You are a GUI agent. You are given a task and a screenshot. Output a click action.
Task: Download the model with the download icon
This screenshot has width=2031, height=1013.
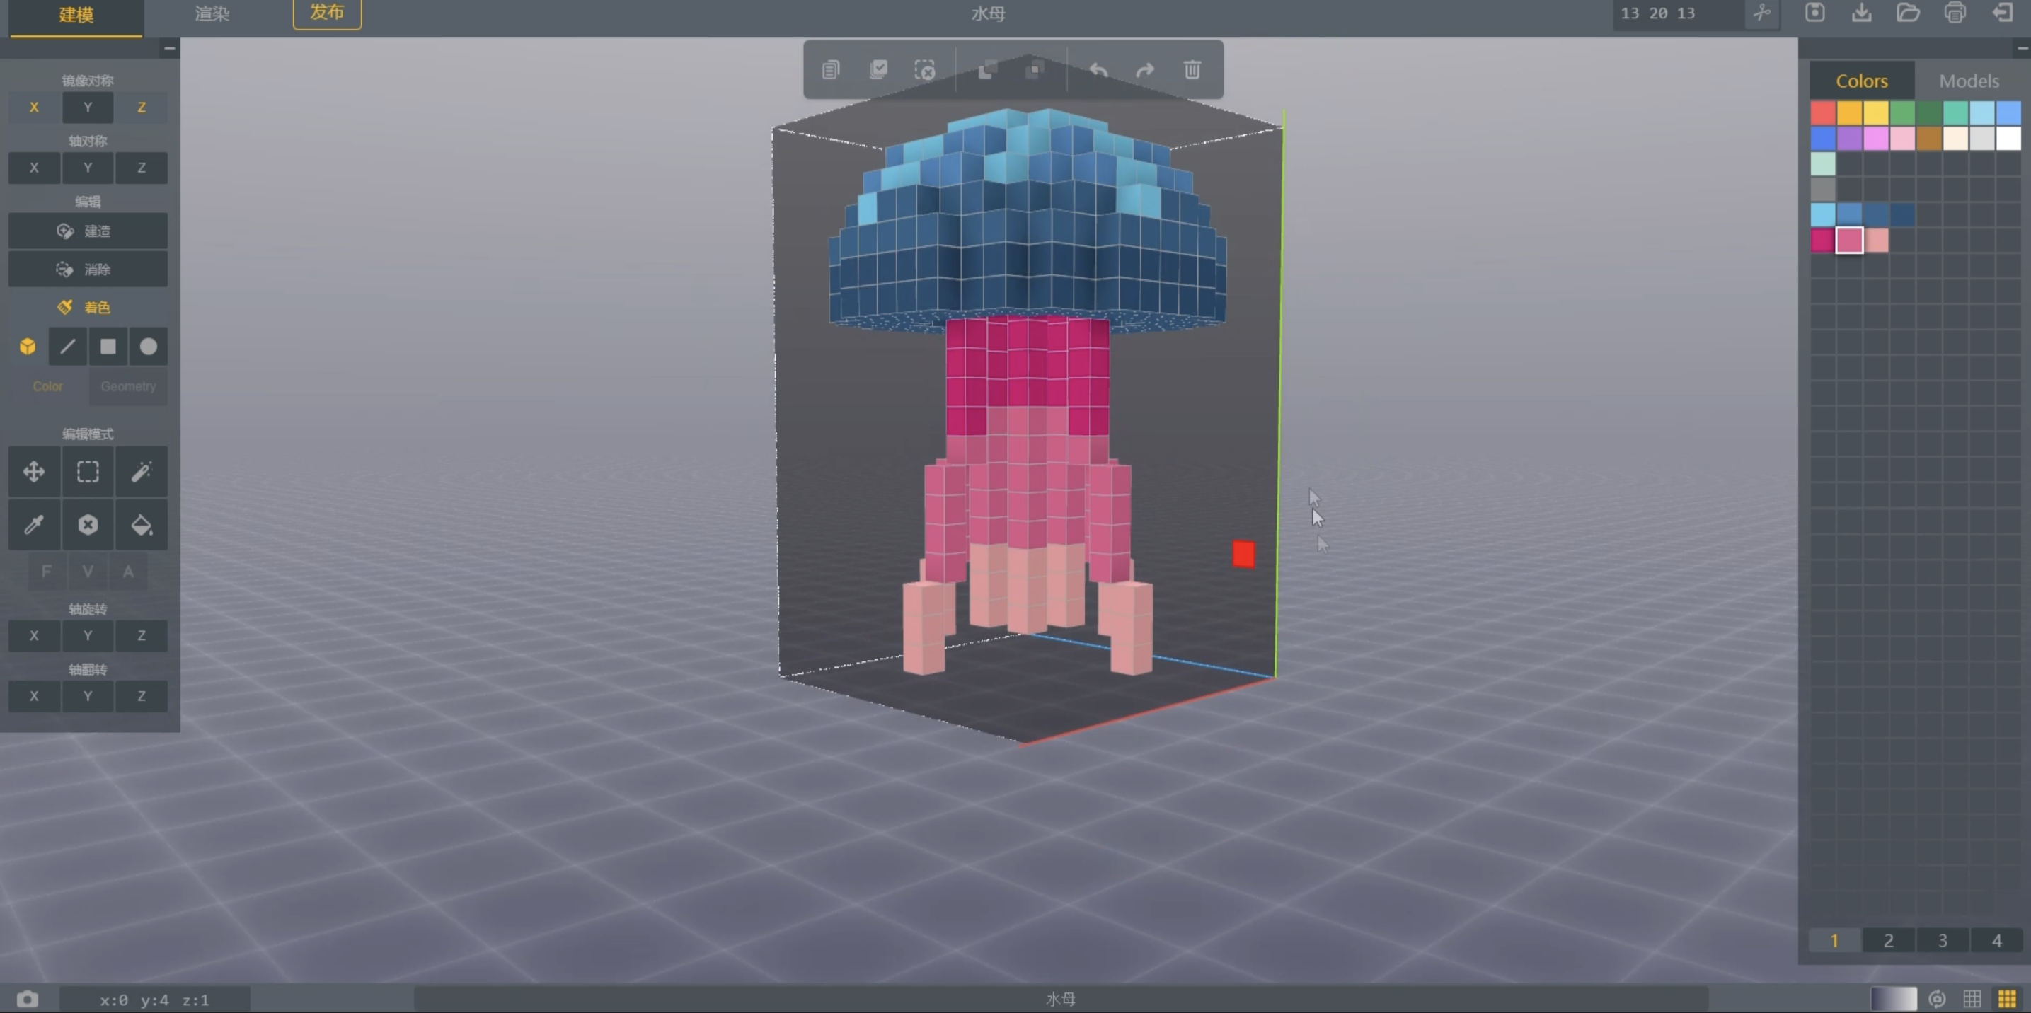[1861, 13]
